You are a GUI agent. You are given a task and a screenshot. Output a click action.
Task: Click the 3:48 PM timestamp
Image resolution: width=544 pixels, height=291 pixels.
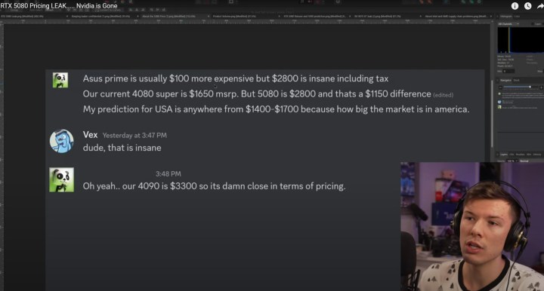pyautogui.click(x=168, y=173)
